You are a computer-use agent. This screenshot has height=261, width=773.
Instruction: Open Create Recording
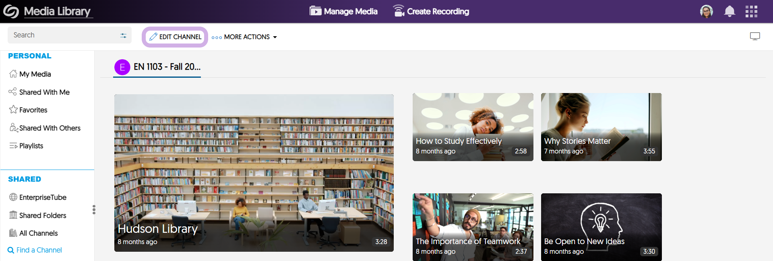431,11
